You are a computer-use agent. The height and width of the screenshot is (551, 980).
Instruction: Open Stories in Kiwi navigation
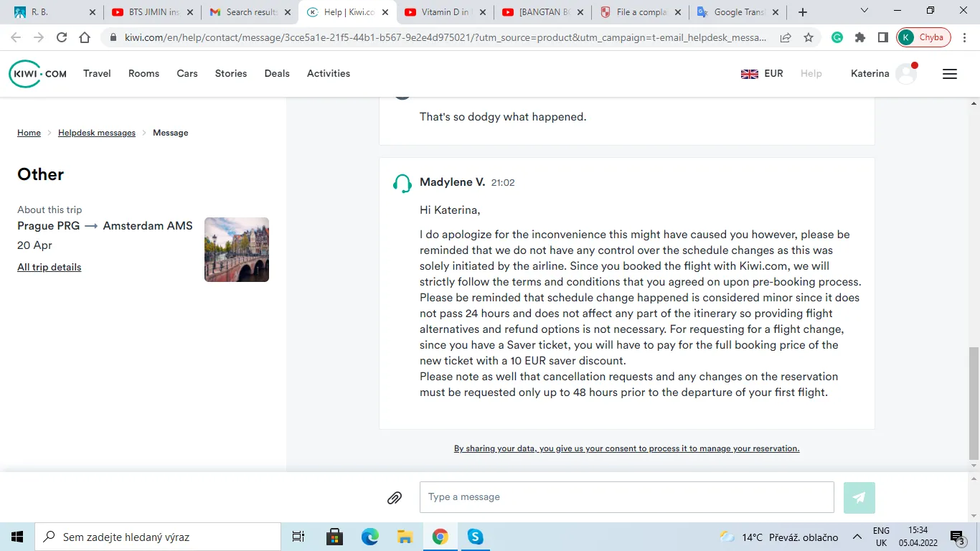coord(231,74)
